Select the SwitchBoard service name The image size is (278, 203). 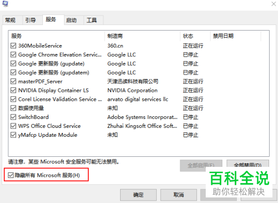(x=33, y=117)
